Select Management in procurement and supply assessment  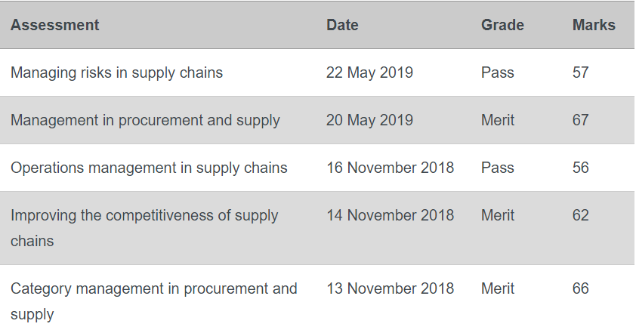pyautogui.click(x=145, y=120)
